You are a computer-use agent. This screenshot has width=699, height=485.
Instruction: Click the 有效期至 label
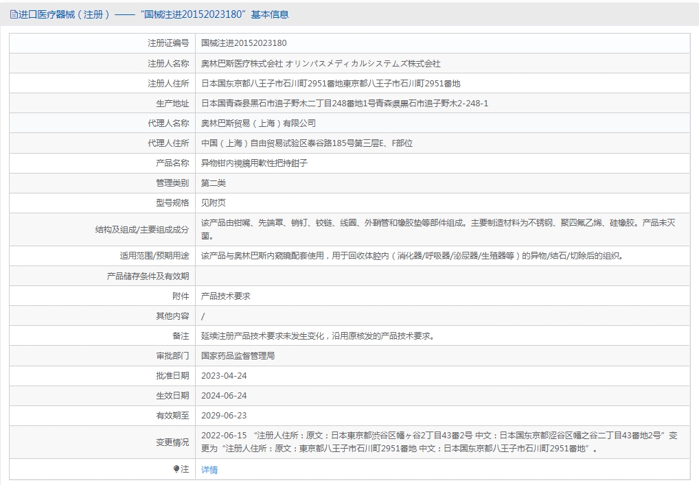tap(172, 416)
